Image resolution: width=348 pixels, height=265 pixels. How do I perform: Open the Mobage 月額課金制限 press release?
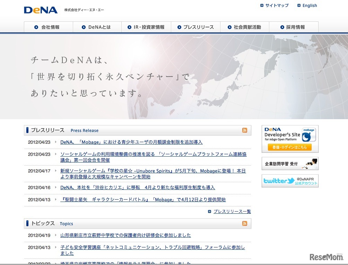point(131,142)
